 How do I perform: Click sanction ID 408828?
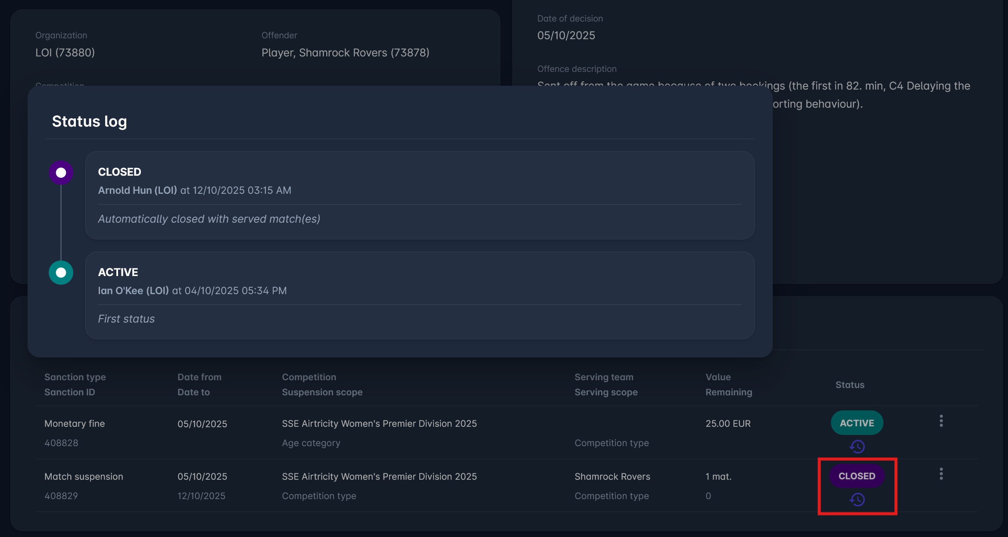[61, 443]
